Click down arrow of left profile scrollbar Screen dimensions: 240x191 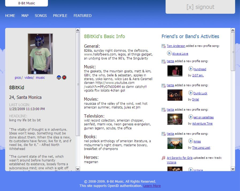78,169
